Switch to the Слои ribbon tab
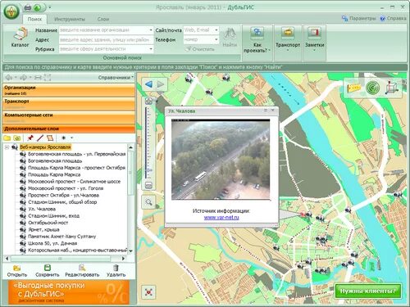This screenshot has height=307, width=410. click(x=103, y=19)
